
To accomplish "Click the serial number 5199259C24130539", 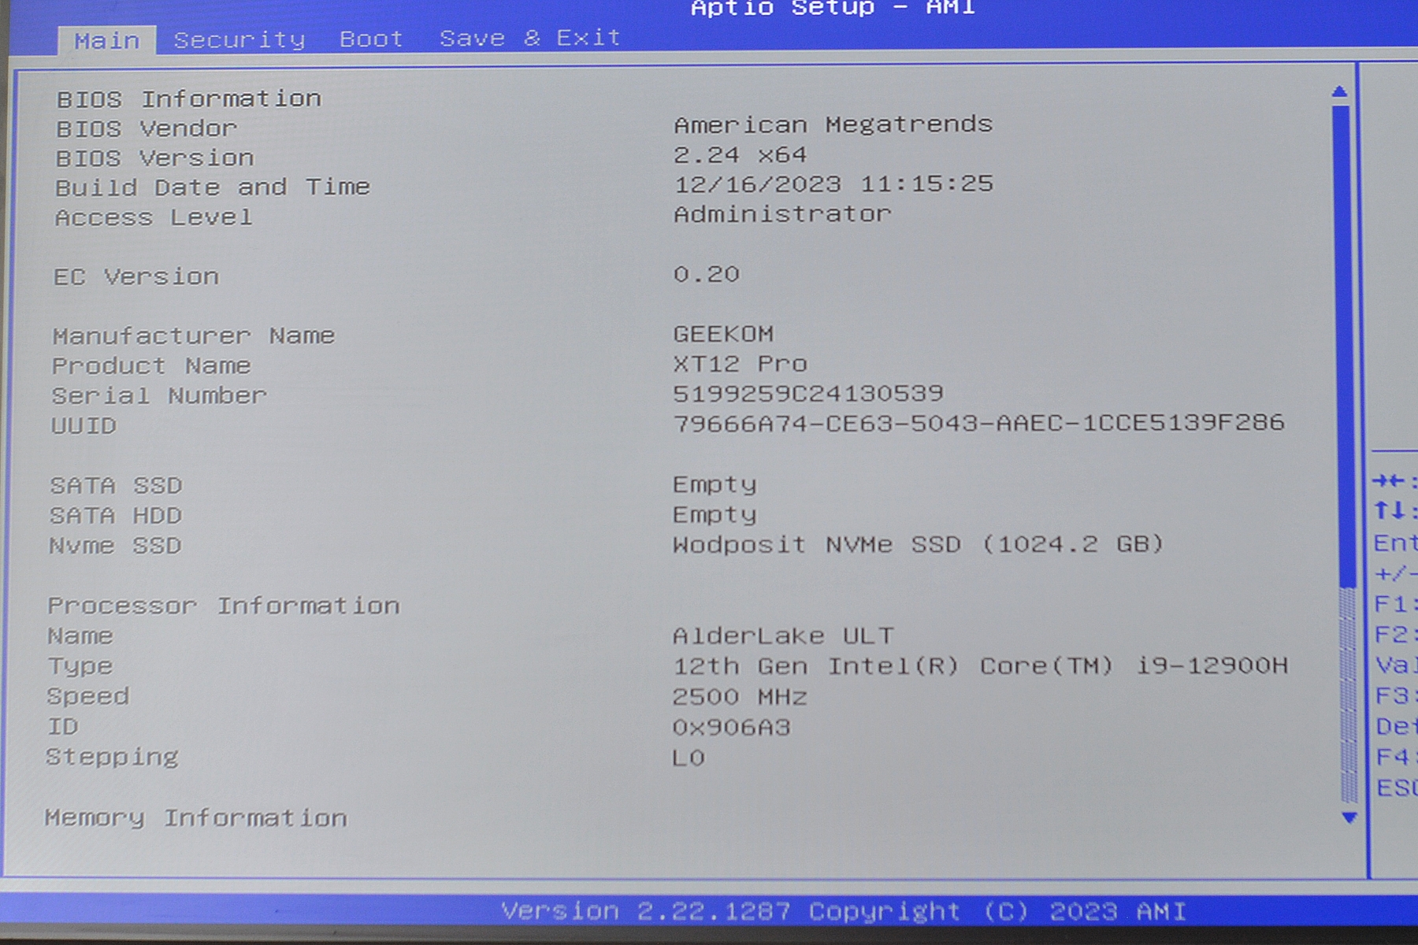I will [x=808, y=393].
